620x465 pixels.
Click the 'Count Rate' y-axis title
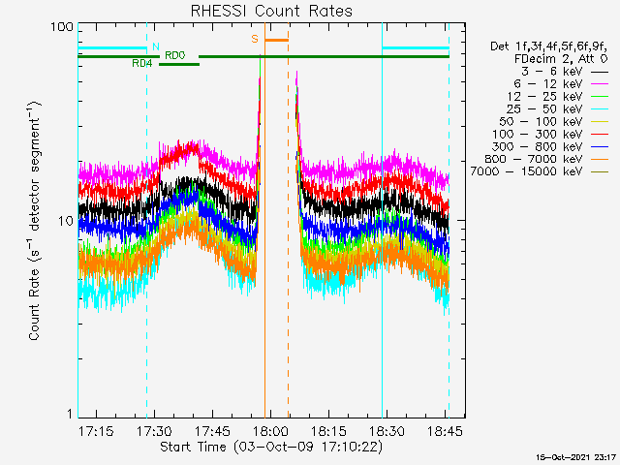[35, 304]
